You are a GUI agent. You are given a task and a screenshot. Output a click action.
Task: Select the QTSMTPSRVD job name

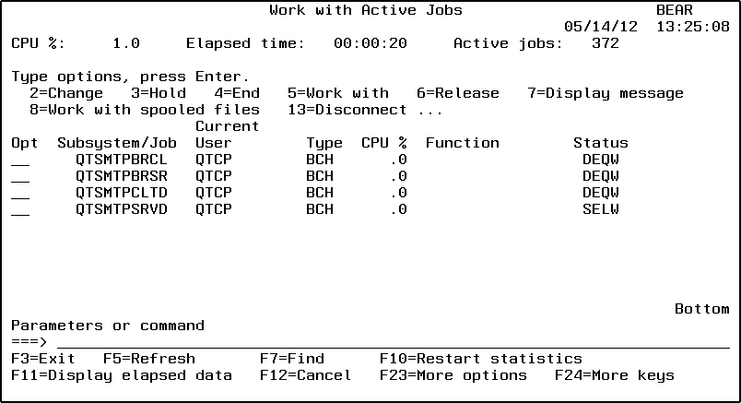122,209
